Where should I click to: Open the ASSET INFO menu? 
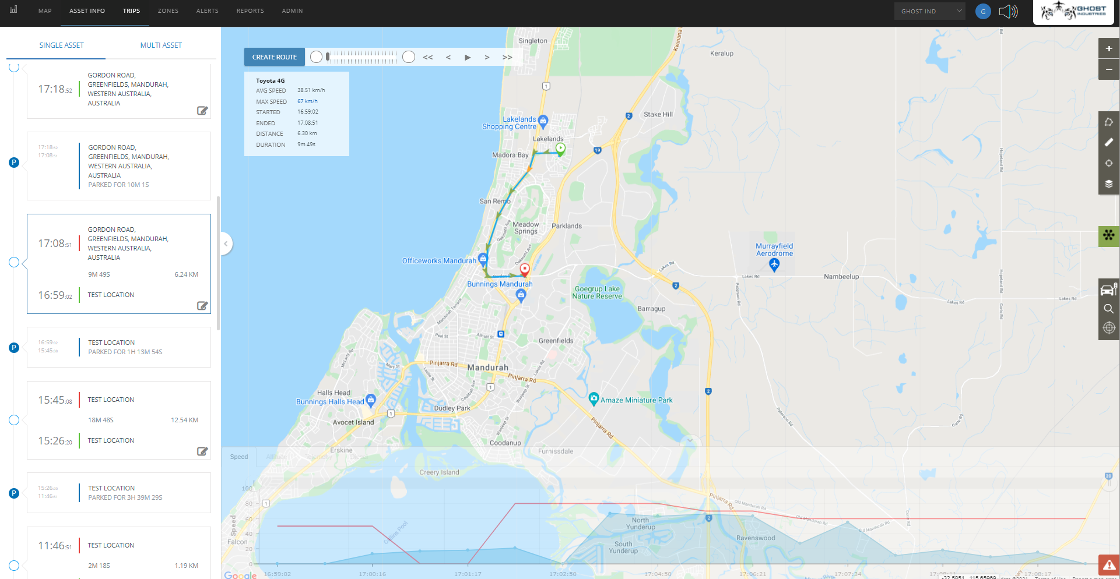[x=87, y=11]
